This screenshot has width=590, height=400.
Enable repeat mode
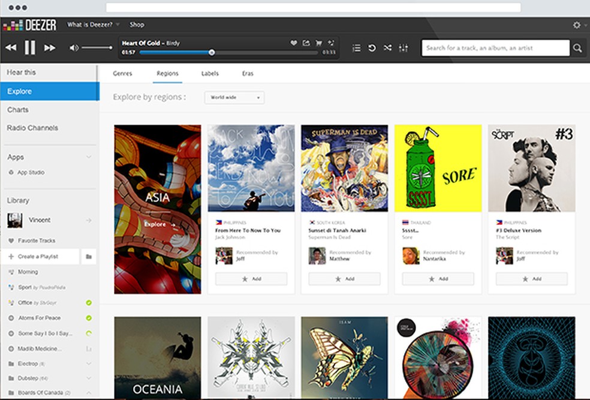tap(372, 47)
